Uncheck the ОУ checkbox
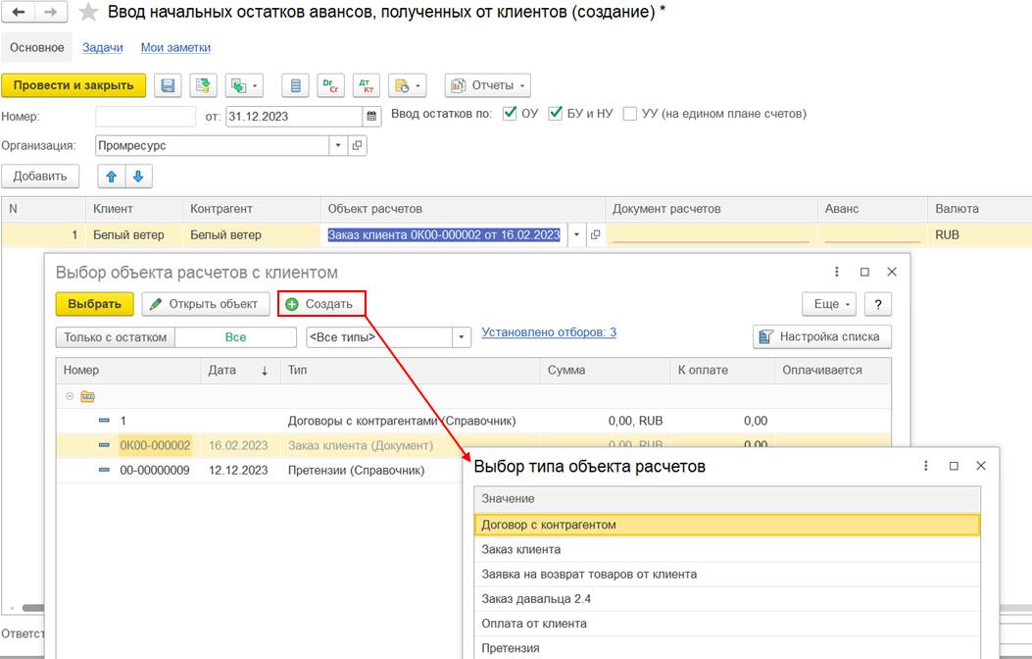 (510, 113)
